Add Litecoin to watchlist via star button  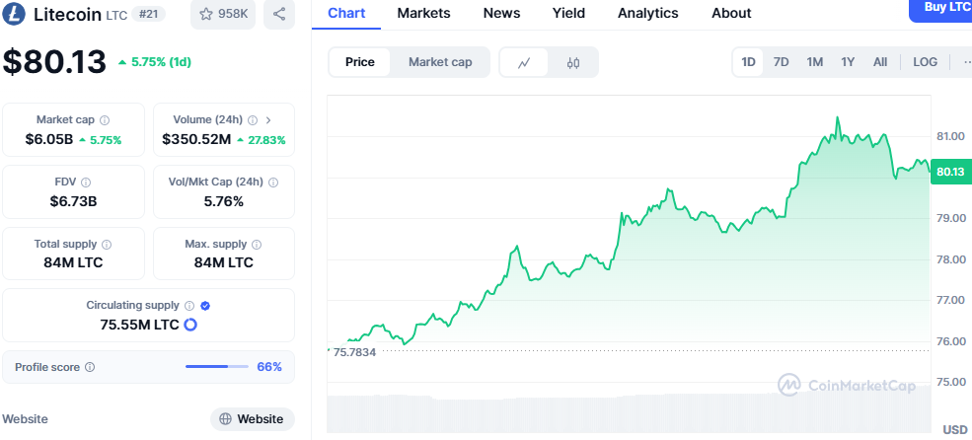point(221,14)
